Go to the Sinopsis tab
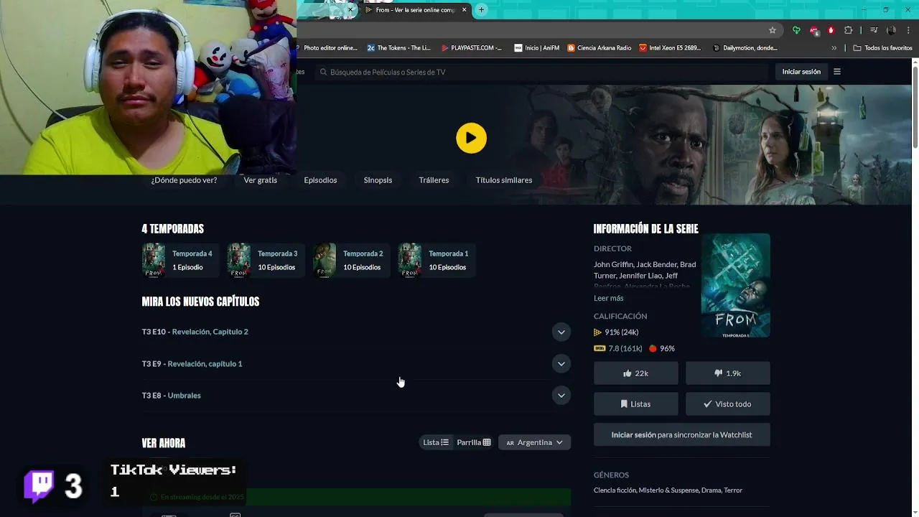The width and height of the screenshot is (919, 517). click(378, 180)
